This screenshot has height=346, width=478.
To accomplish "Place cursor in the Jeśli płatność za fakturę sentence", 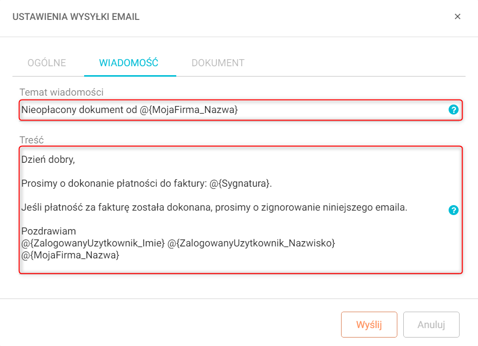I will point(214,207).
